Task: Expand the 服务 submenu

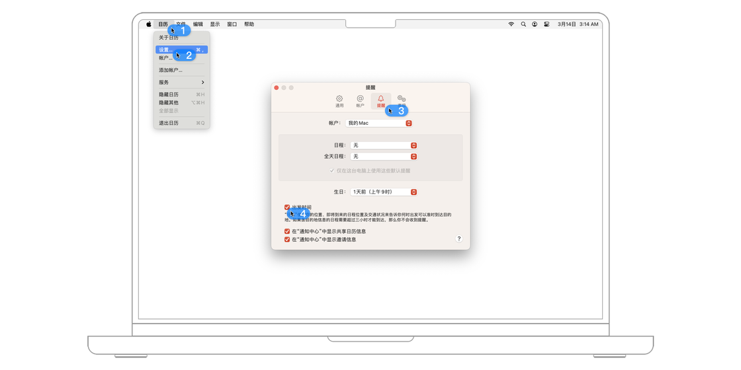Action: point(181,82)
